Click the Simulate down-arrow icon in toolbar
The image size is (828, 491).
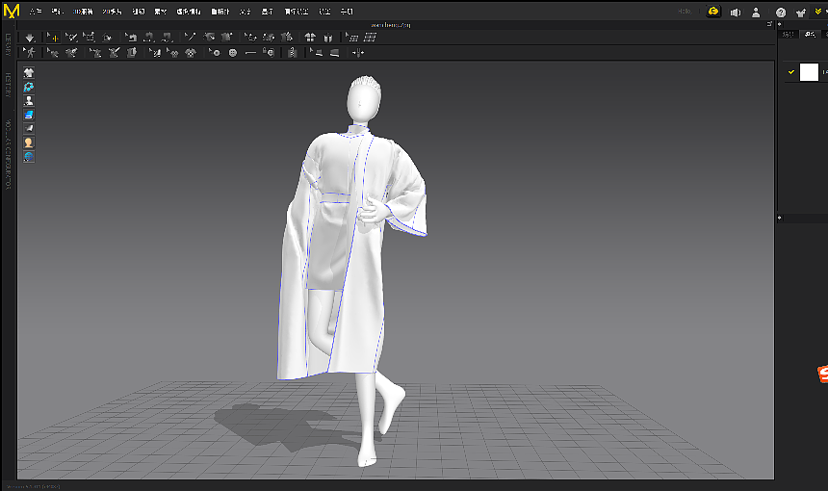point(30,38)
